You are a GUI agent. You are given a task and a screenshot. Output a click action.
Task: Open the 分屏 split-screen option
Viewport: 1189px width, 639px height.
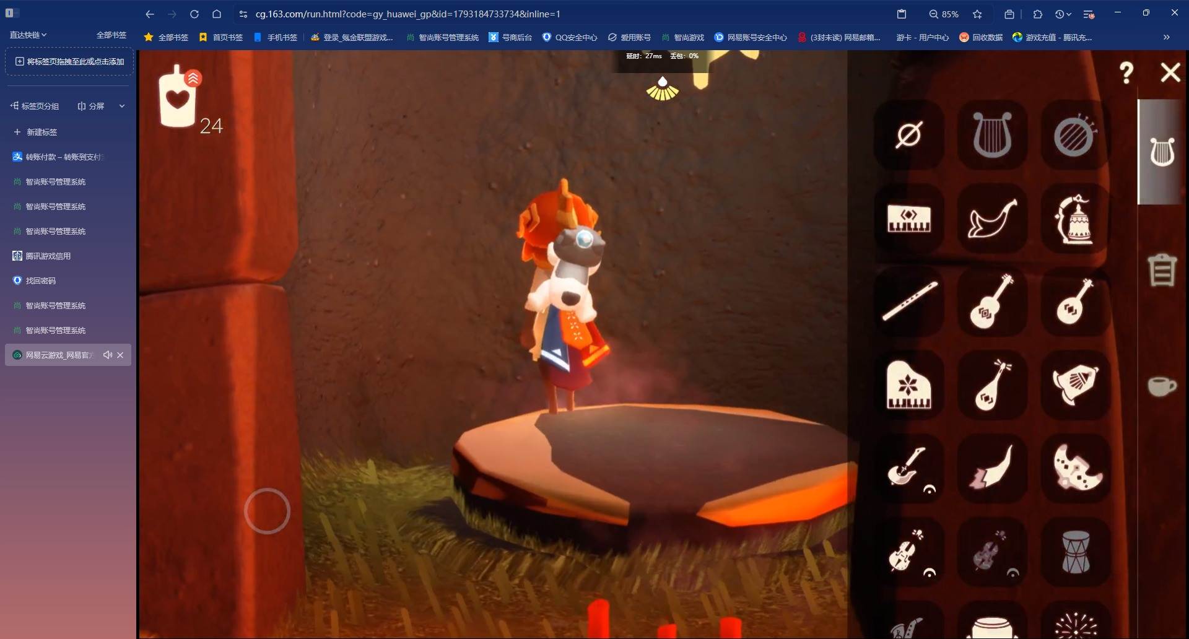pyautogui.click(x=91, y=106)
